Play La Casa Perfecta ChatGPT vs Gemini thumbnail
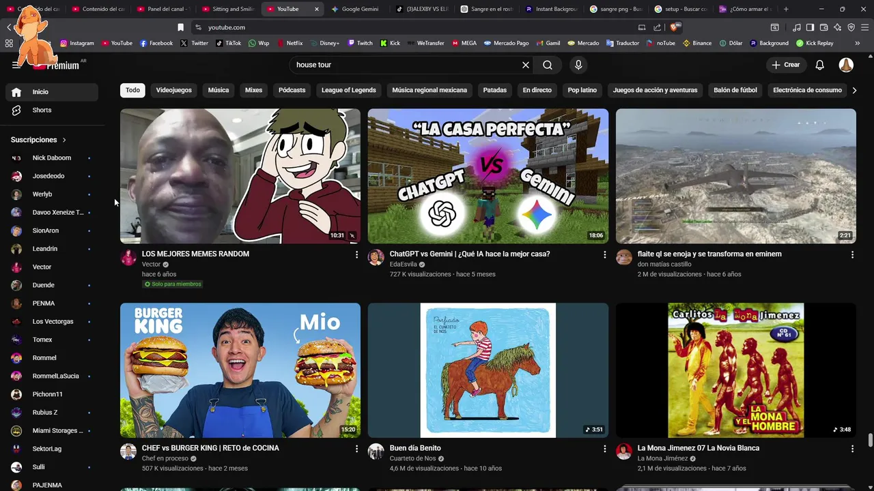This screenshot has height=491, width=874. tap(488, 176)
